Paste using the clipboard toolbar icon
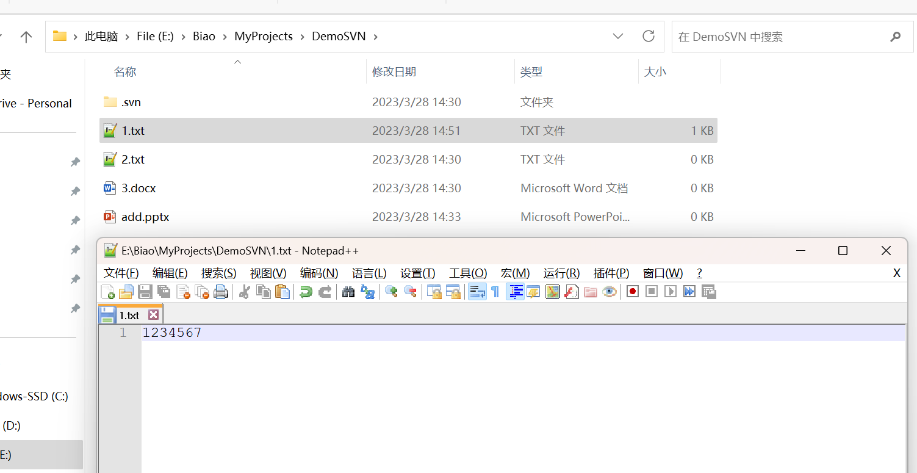Viewport: 917px width, 473px height. tap(282, 292)
